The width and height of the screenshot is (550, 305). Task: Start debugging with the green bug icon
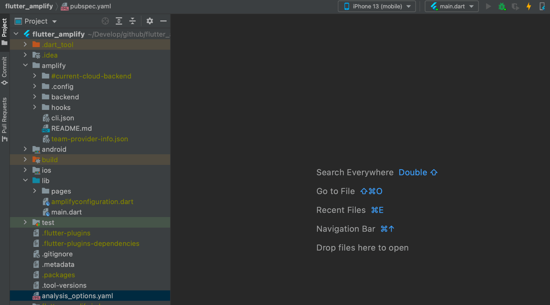502,6
